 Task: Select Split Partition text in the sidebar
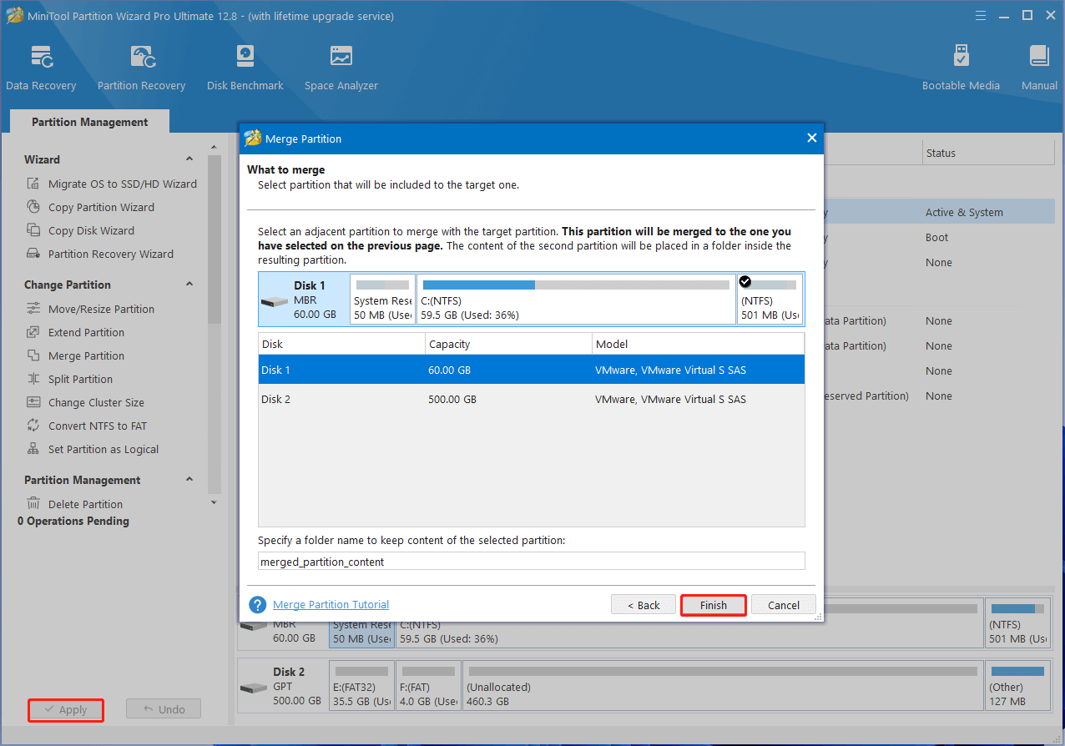click(80, 379)
